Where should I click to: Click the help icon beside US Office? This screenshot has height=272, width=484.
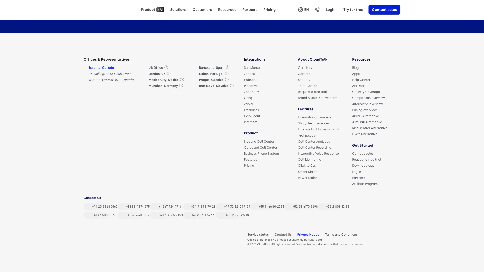click(166, 67)
